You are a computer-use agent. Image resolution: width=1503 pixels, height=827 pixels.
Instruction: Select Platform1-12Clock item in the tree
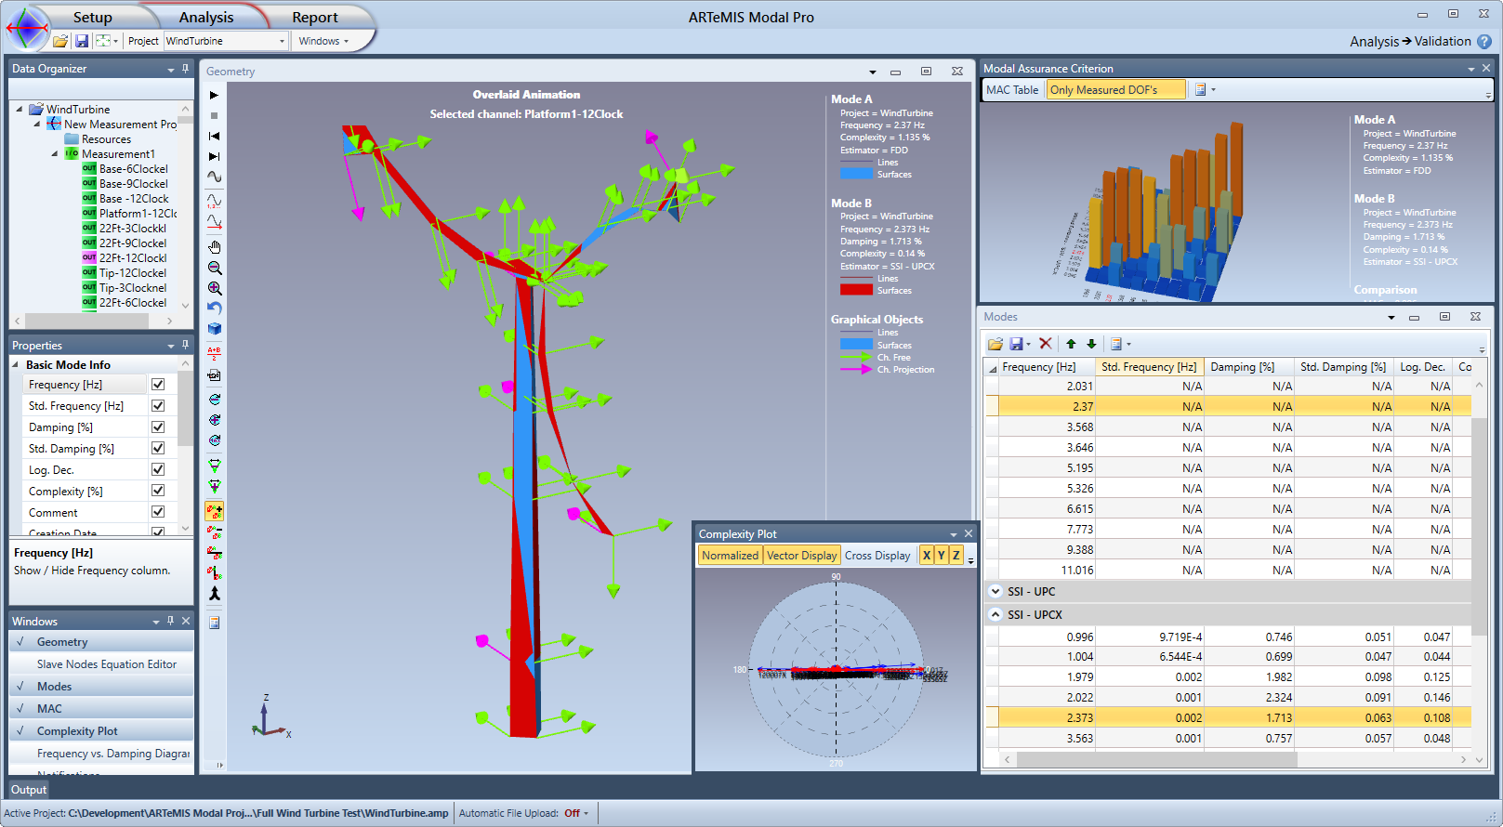137,214
